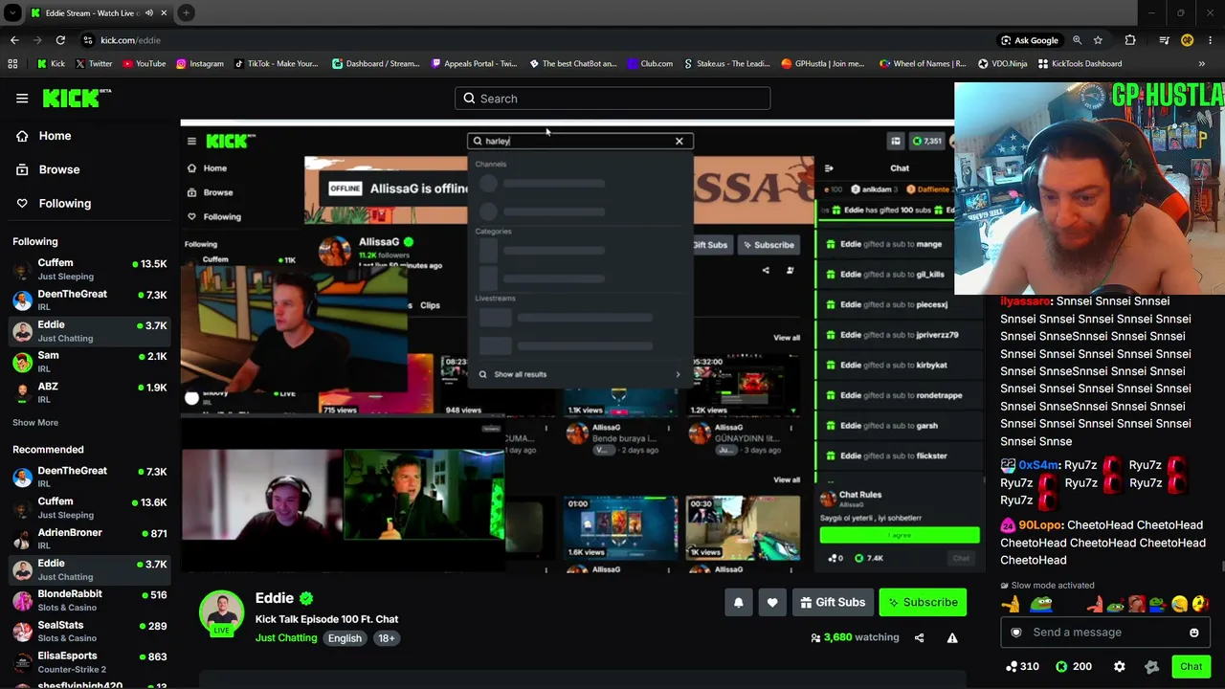
Task: Open the emote picker smiley icon
Action: pos(1193,633)
